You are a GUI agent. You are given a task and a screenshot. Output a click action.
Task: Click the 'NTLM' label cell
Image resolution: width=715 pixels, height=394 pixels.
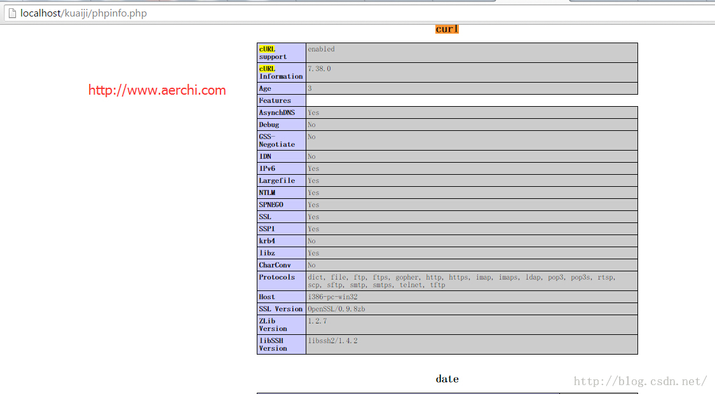coord(282,193)
